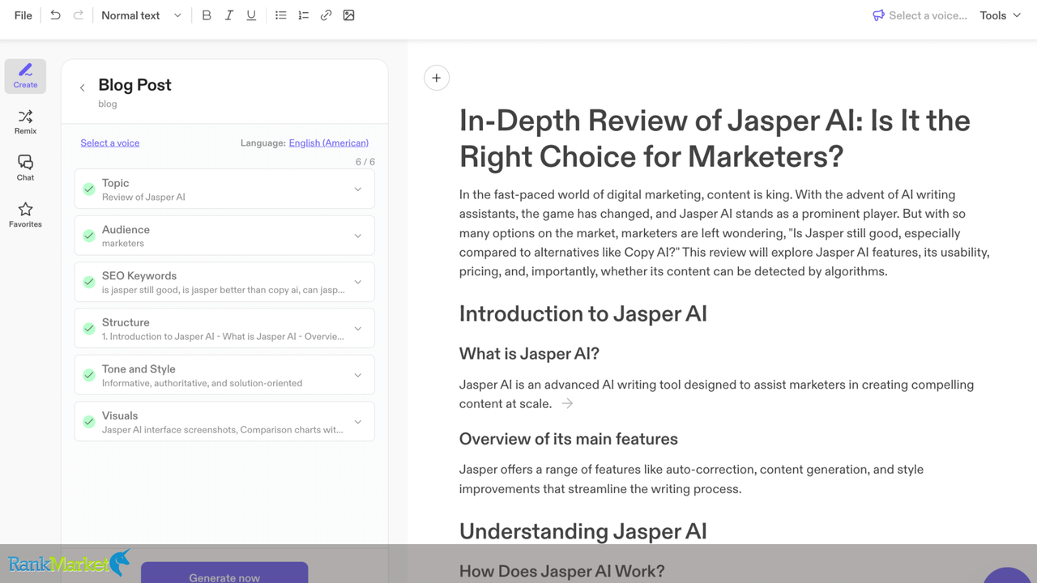Screen dimensions: 1037x583
Task: Click the 'What is Jasper AI?' subheading
Action: click(x=529, y=354)
